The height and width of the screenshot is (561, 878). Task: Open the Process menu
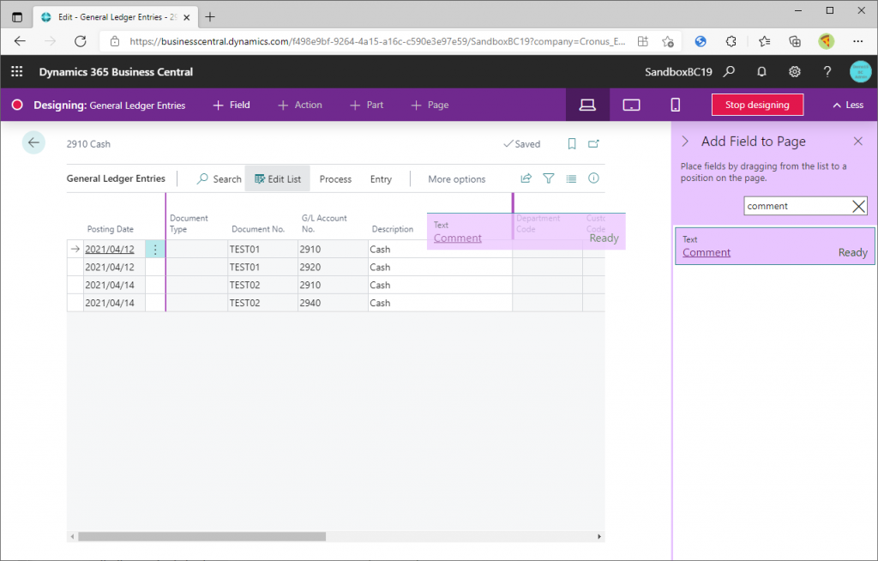tap(335, 179)
